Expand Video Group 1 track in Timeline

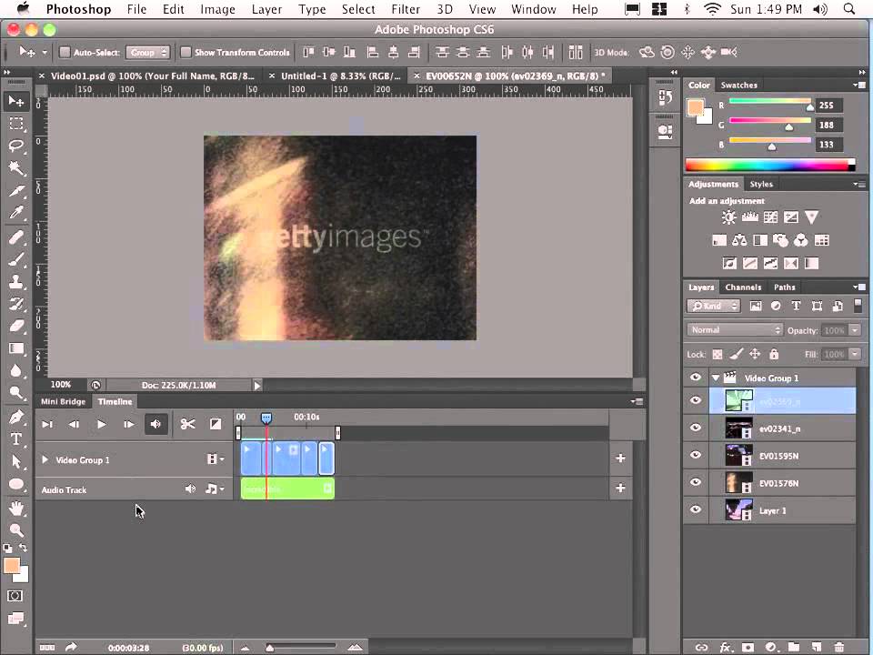click(45, 459)
